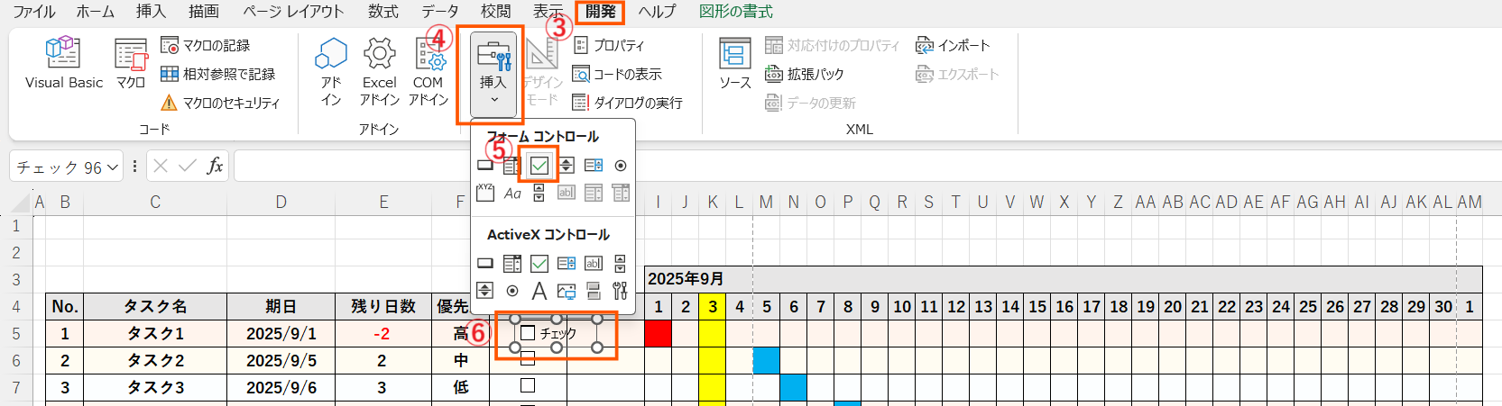Open the Name Box dropdown arrow
Image resolution: width=1502 pixels, height=406 pixels.
pyautogui.click(x=113, y=167)
